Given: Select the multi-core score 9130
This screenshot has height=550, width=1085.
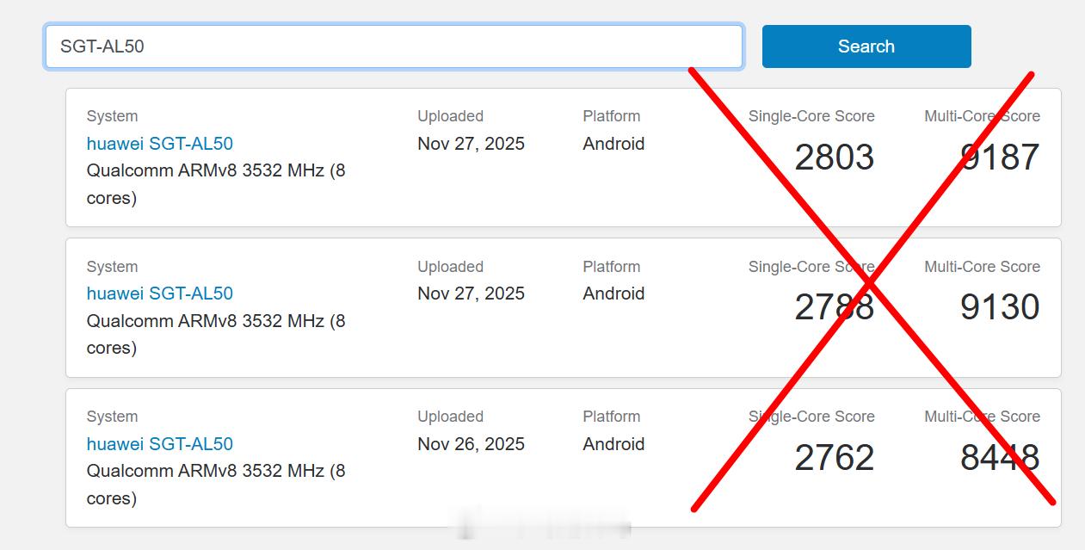Looking at the screenshot, I should click(x=1000, y=307).
